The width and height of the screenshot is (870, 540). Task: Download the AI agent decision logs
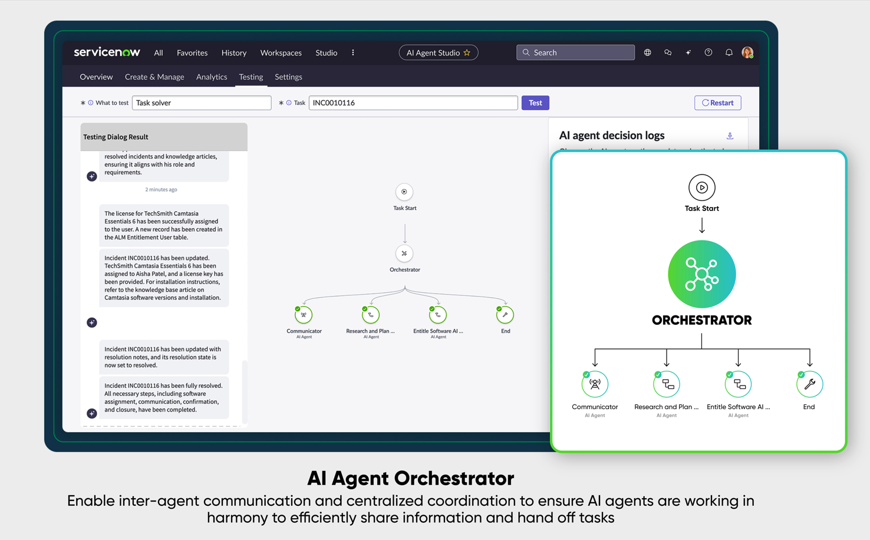pos(730,136)
